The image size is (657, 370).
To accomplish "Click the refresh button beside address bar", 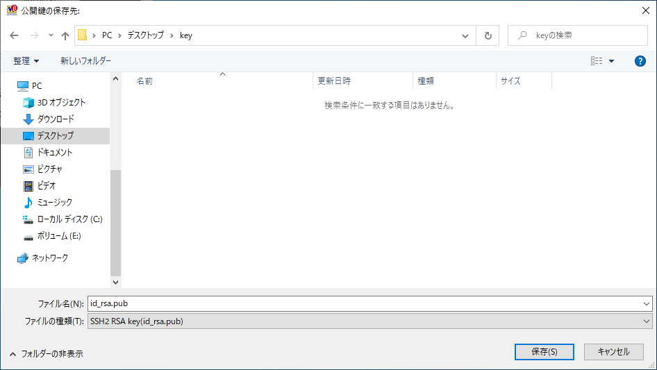I will click(x=488, y=35).
